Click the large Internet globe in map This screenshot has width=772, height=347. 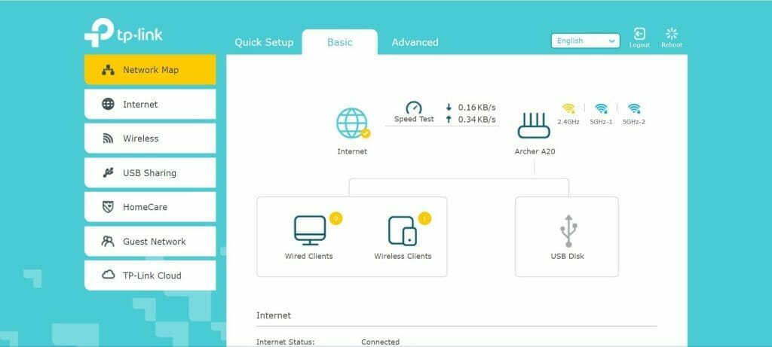click(353, 123)
